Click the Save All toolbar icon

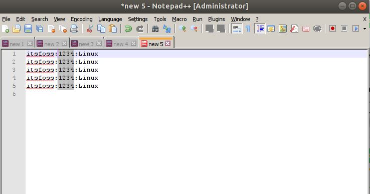pyautogui.click(x=40, y=29)
